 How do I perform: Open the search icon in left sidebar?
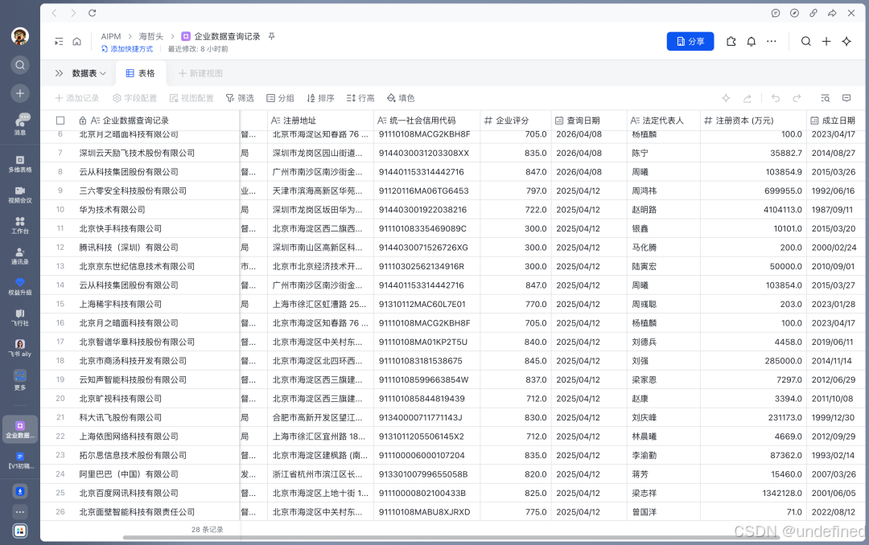coord(20,65)
